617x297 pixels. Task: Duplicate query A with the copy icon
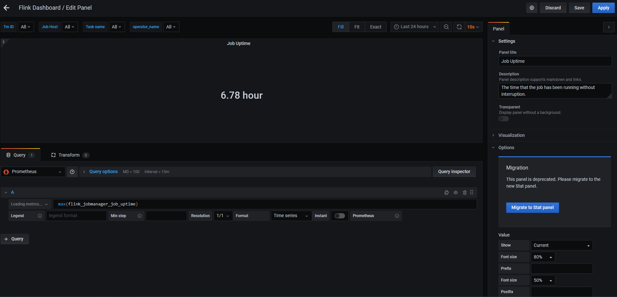(x=447, y=192)
